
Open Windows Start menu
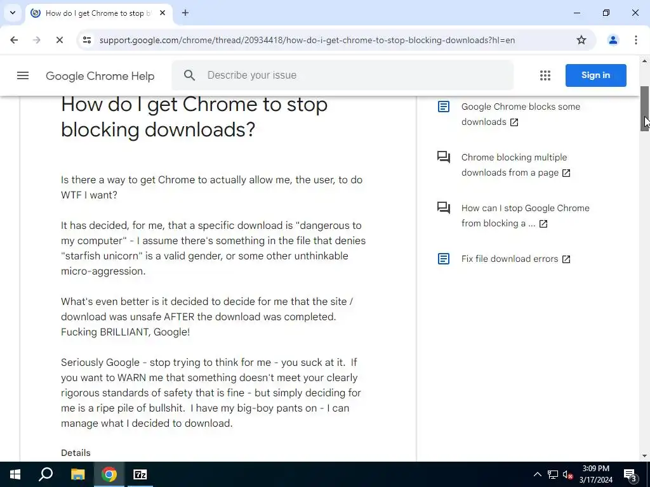[15, 474]
